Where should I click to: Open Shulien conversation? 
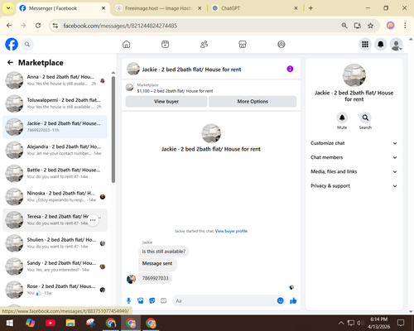55,243
